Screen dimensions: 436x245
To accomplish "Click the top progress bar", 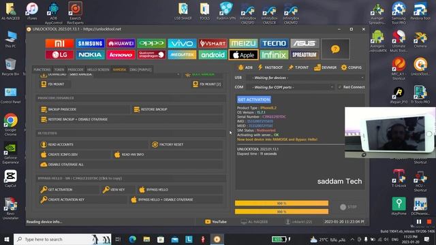I will (x=281, y=203).
